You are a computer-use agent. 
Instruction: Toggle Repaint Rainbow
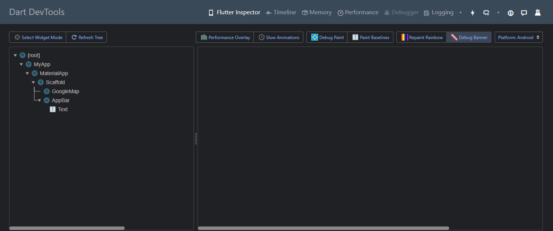422,37
